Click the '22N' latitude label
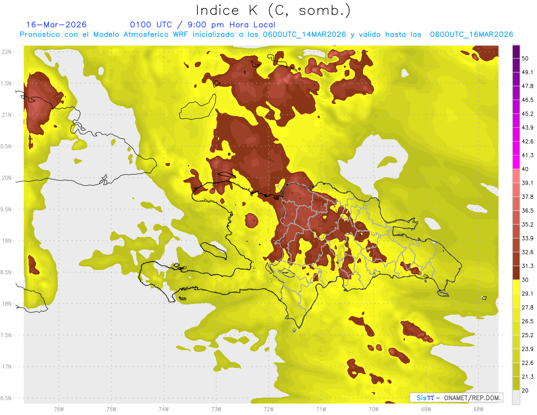This screenshot has height=415, width=537. pos(7,52)
